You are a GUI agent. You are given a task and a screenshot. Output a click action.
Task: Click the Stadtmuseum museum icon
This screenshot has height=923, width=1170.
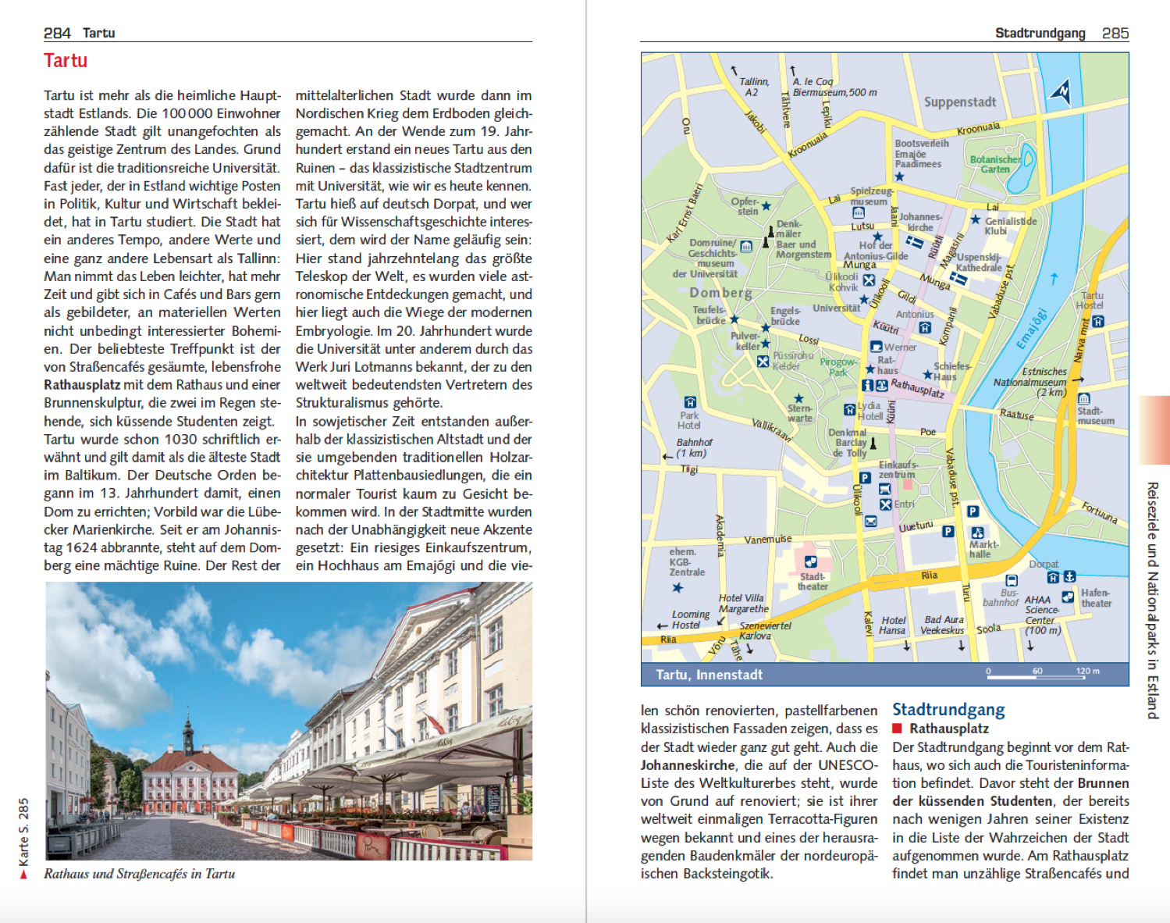click(1084, 398)
